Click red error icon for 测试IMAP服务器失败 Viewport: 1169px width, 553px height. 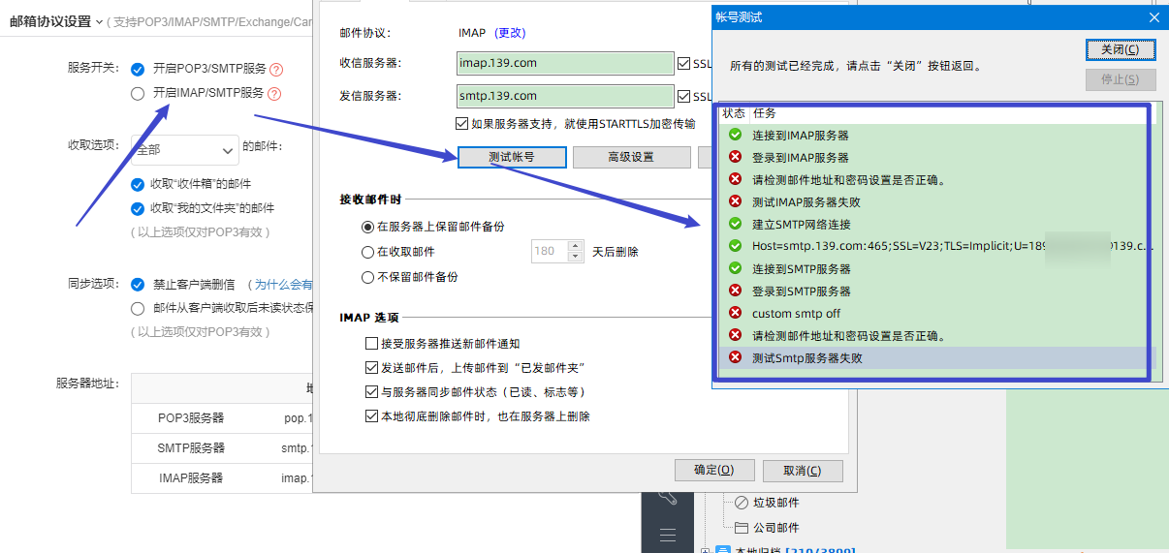click(x=736, y=201)
